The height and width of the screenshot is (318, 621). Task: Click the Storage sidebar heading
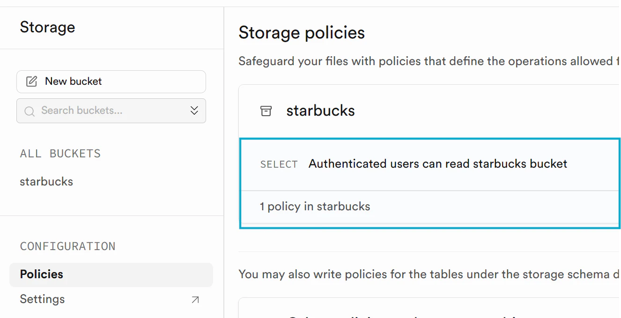click(47, 27)
